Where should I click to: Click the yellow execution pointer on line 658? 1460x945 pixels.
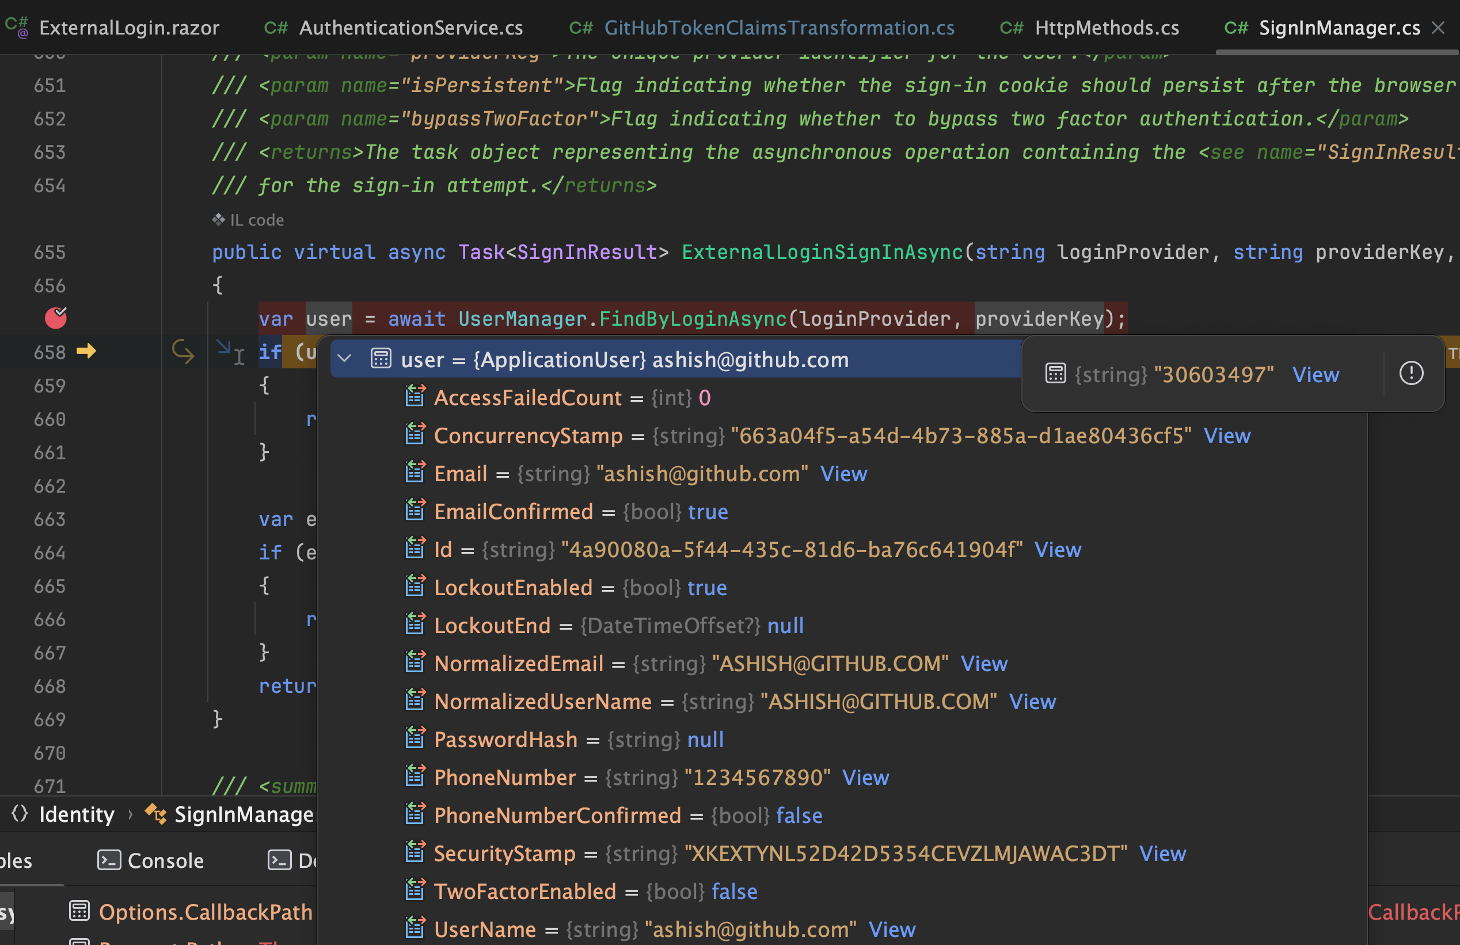point(86,352)
